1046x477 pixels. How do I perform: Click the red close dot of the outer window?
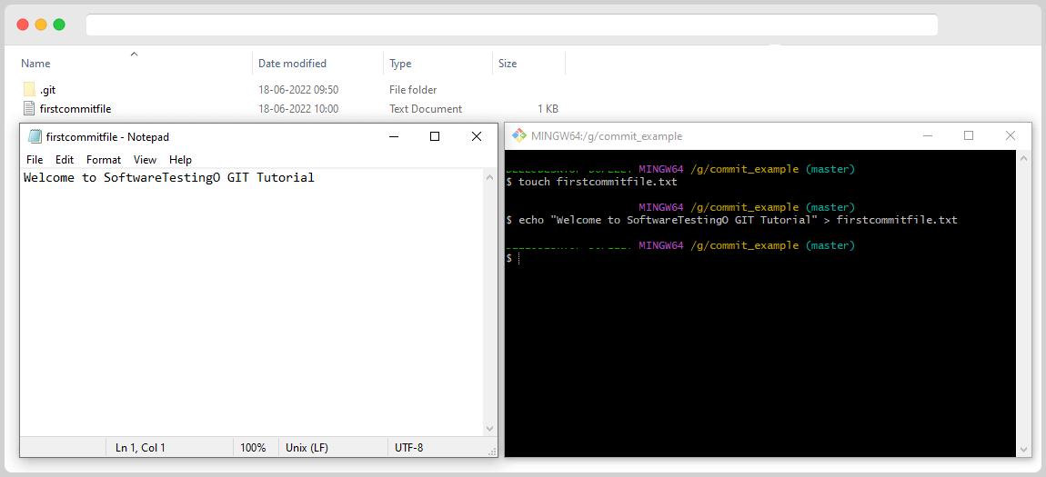(24, 25)
